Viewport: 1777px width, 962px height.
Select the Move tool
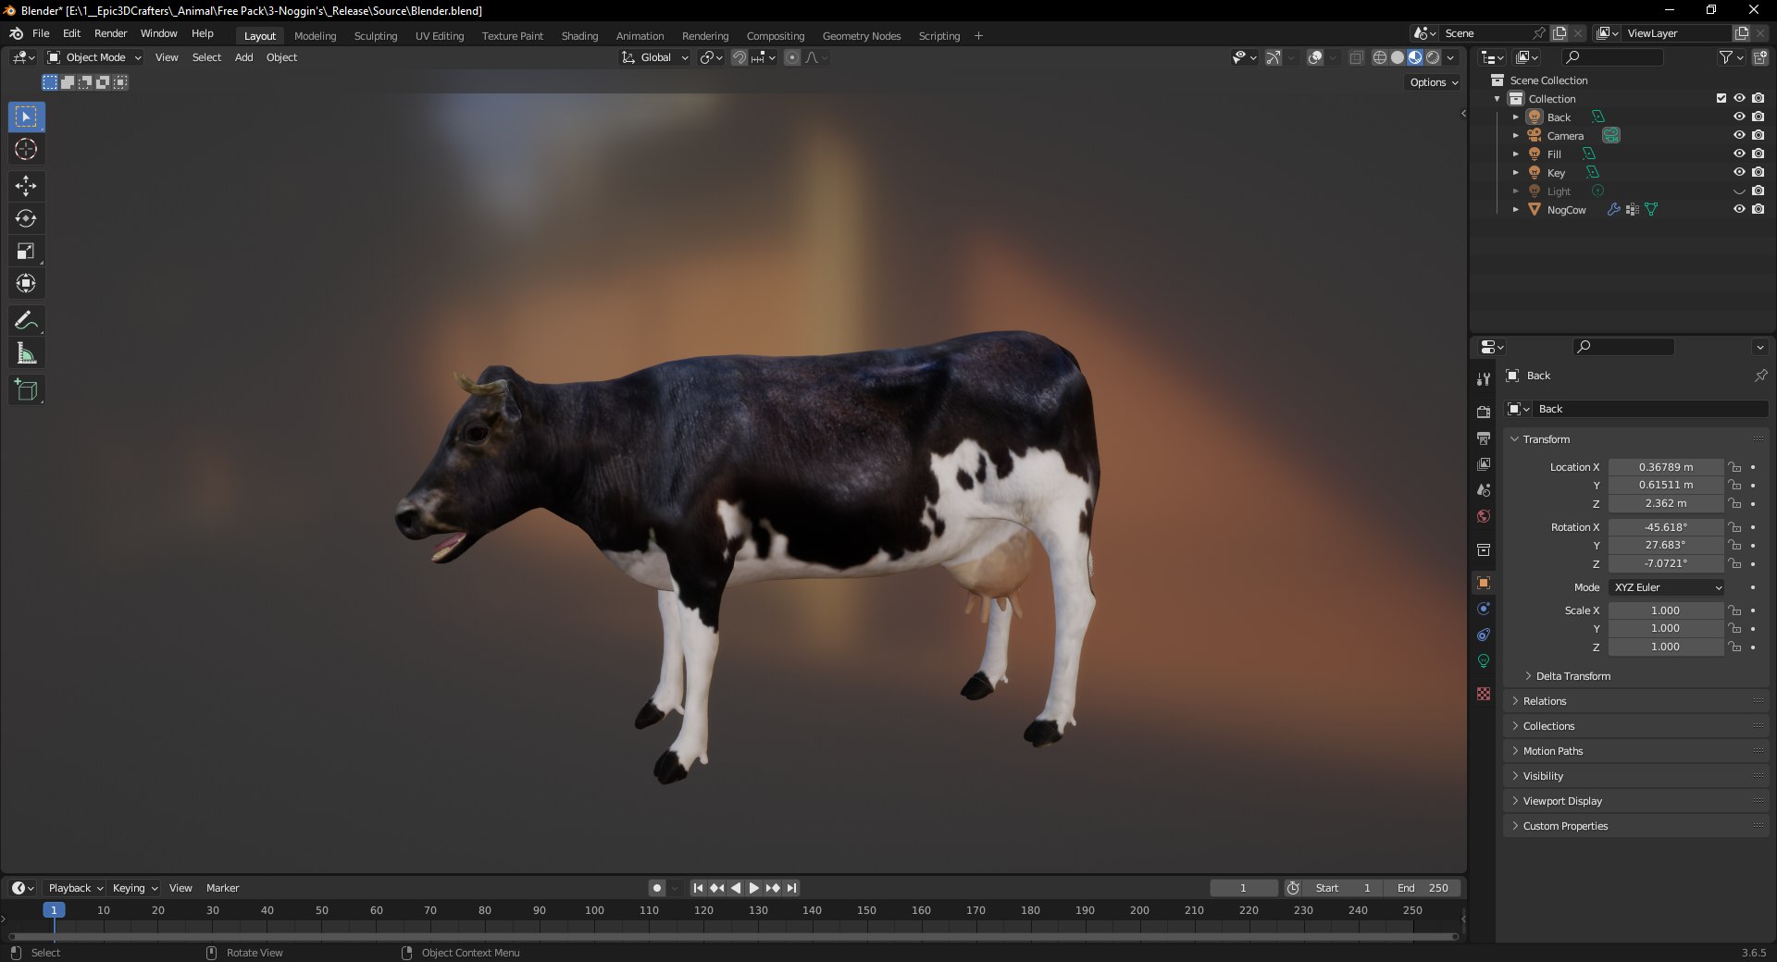pos(26,186)
